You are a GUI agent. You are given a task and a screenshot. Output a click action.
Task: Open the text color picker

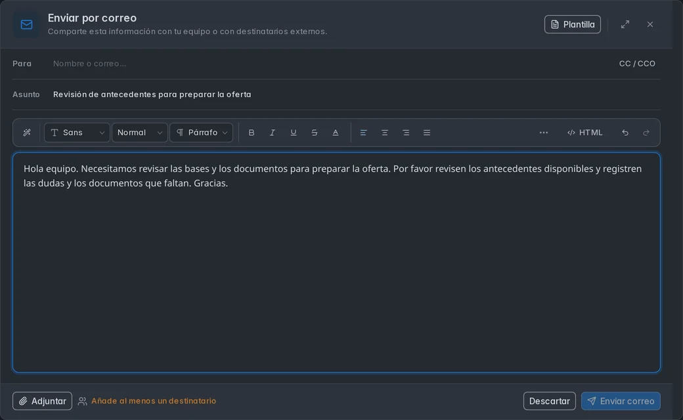pos(336,133)
